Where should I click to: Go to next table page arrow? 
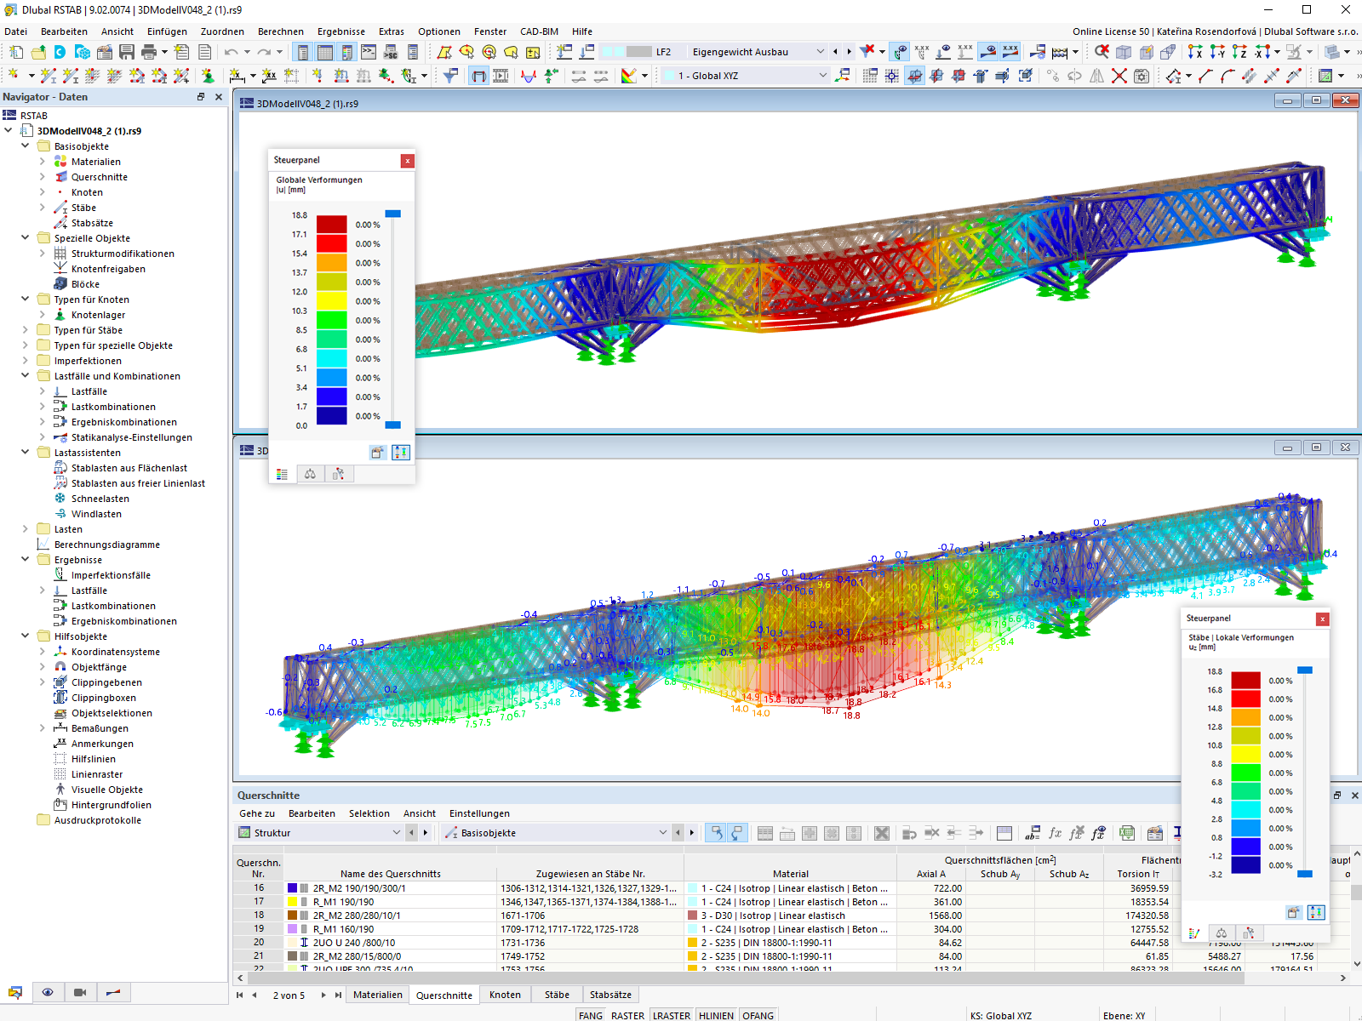tap(323, 995)
